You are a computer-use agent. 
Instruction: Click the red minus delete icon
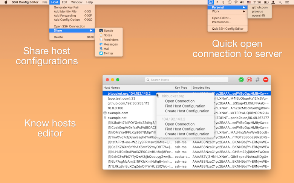(266, 80)
